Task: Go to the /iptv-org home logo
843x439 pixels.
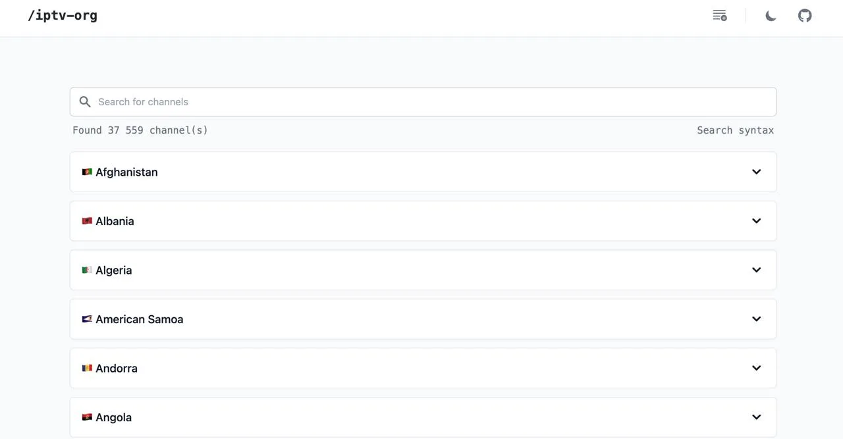Action: click(x=63, y=15)
